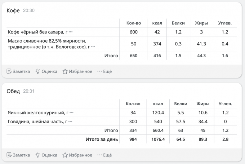Open options dots next to Кофе чёрный без сахара
This screenshot has height=164, width=245.
71,32
